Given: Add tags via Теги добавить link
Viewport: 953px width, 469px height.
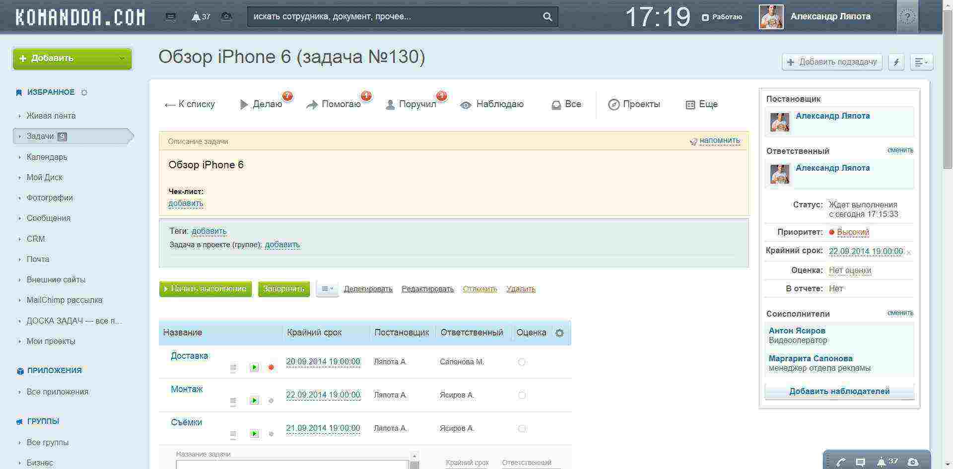Looking at the screenshot, I should (209, 231).
